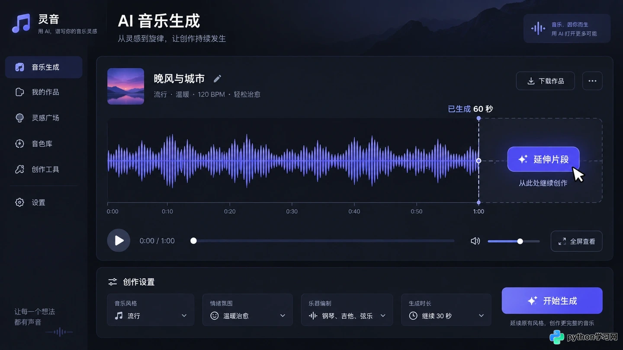This screenshot has width=623, height=350.
Task: Click the 创作工具 wrench icon
Action: click(19, 169)
